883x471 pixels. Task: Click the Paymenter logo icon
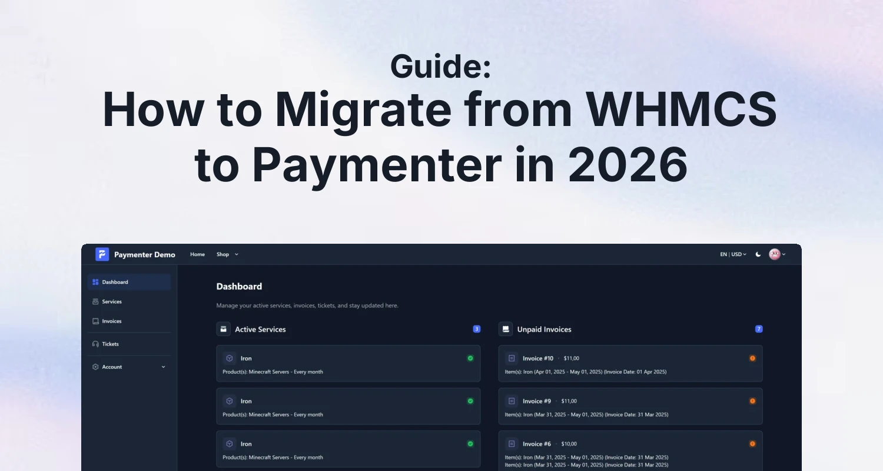tap(102, 254)
